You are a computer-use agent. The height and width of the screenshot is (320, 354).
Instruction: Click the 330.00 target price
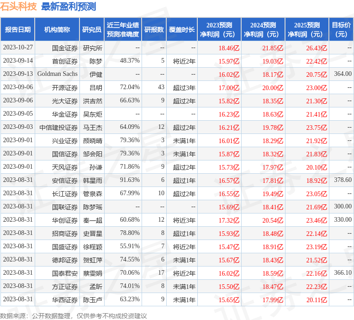point(343,220)
